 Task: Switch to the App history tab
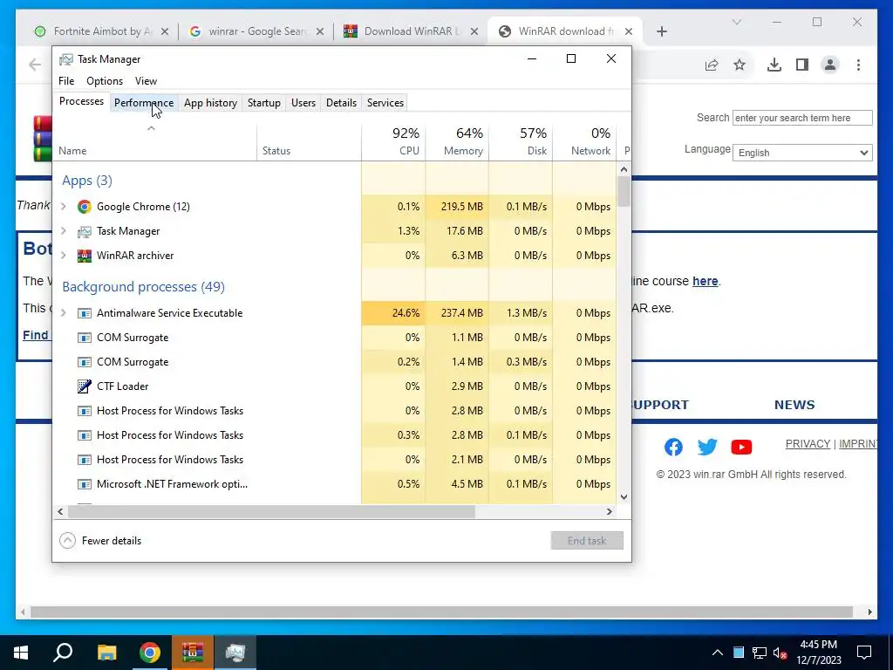210,103
